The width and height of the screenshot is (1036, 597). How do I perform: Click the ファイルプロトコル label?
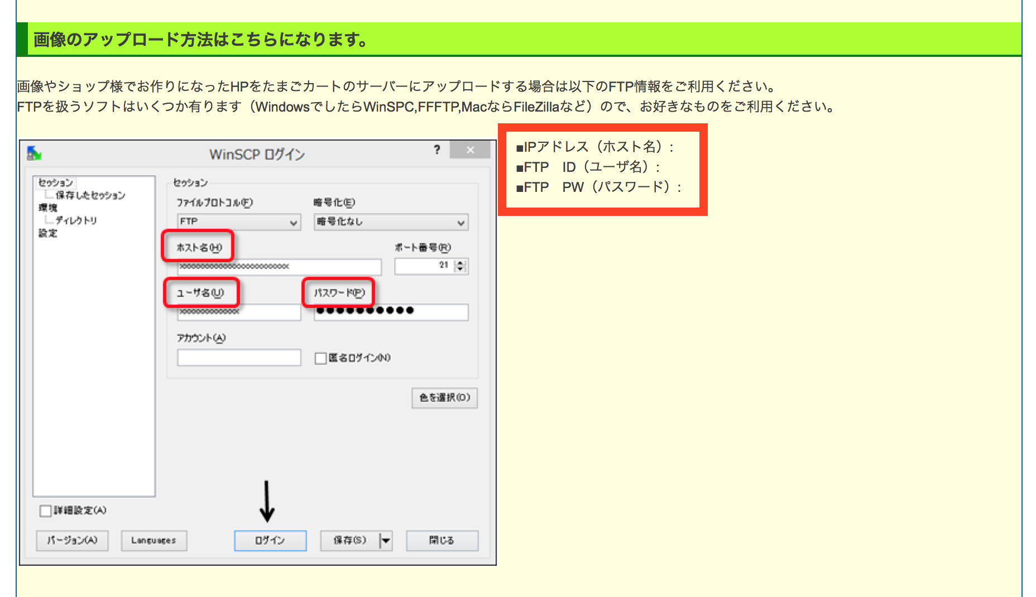[214, 203]
